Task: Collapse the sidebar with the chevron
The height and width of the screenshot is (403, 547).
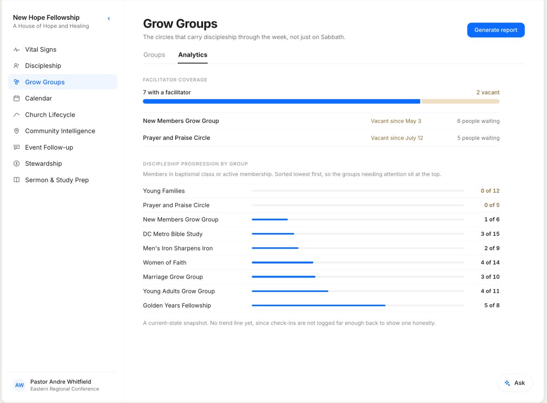Action: (109, 19)
